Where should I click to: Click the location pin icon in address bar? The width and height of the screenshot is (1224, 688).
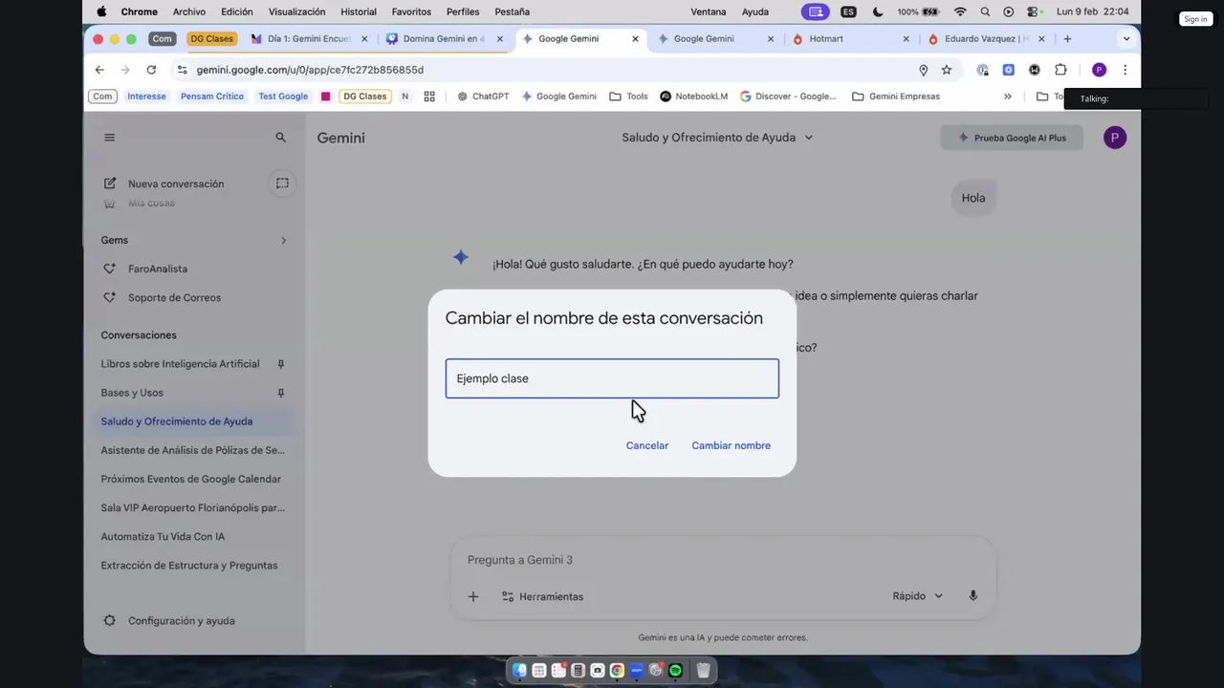pyautogui.click(x=923, y=70)
